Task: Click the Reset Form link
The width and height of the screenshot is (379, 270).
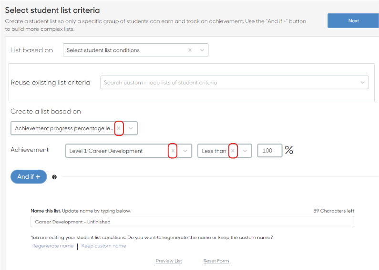Action: [x=216, y=261]
